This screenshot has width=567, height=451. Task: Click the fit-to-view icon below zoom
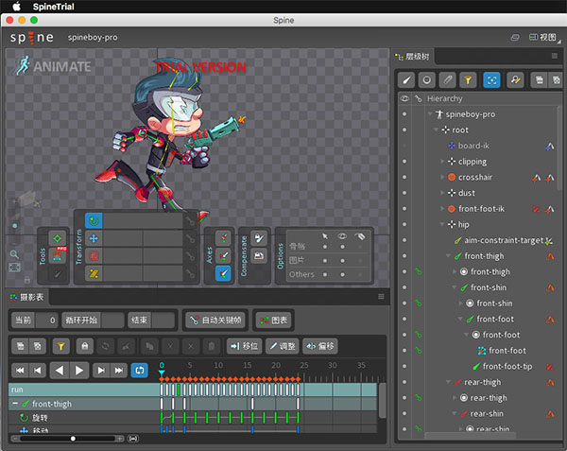[x=14, y=268]
